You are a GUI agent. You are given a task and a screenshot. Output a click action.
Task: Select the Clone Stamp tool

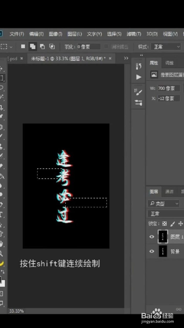(x=2, y=146)
